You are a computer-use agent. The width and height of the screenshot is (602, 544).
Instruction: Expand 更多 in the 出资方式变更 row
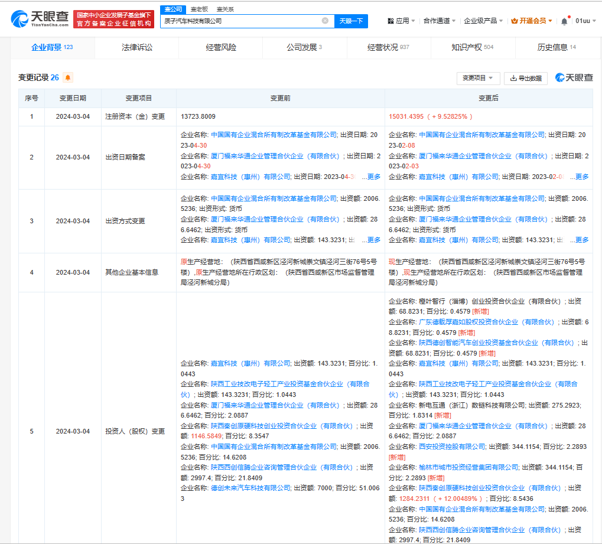click(x=373, y=240)
